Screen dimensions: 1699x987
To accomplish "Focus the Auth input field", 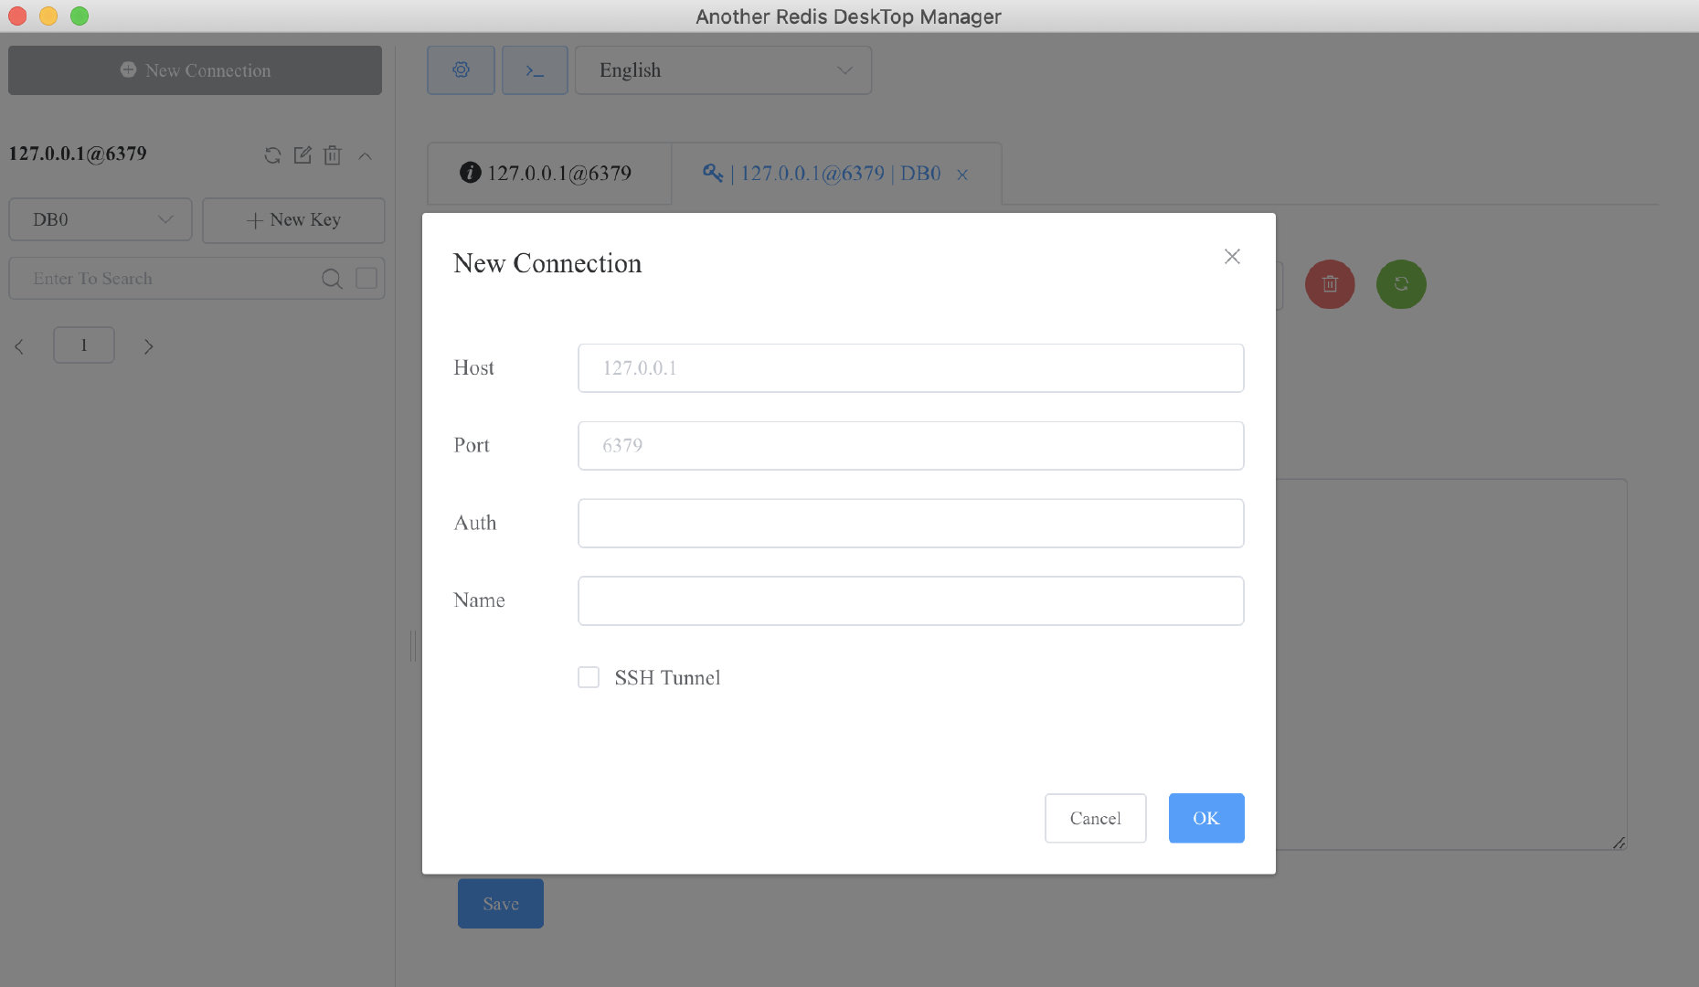I will click(x=911, y=523).
